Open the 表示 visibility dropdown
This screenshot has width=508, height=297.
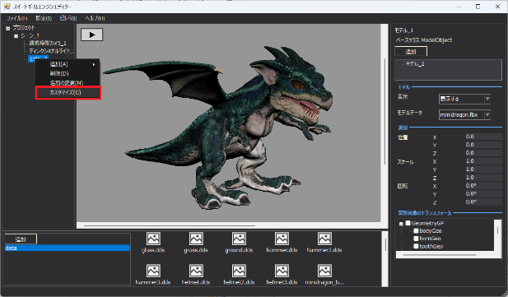[x=487, y=99]
